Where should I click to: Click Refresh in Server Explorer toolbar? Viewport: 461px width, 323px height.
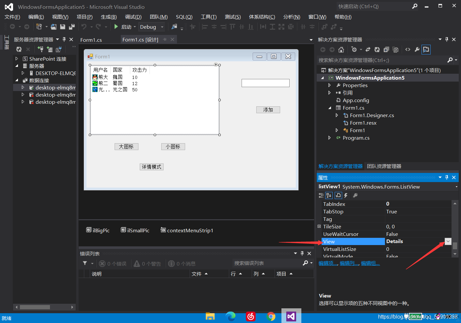click(x=19, y=49)
